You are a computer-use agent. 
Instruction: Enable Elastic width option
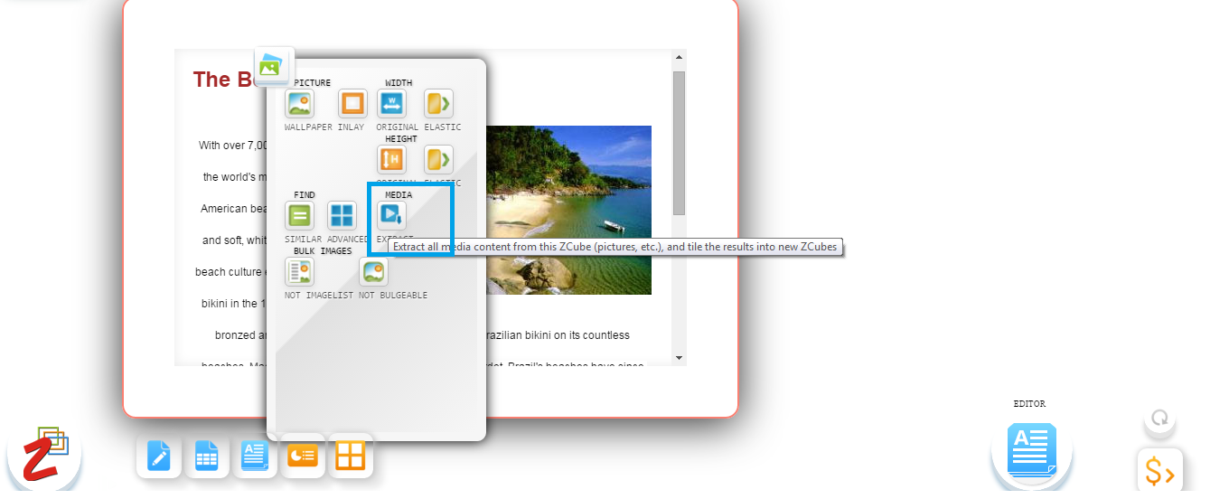(x=438, y=104)
